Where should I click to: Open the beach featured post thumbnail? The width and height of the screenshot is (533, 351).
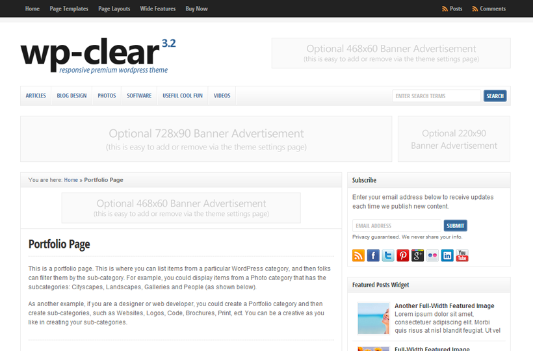click(374, 318)
